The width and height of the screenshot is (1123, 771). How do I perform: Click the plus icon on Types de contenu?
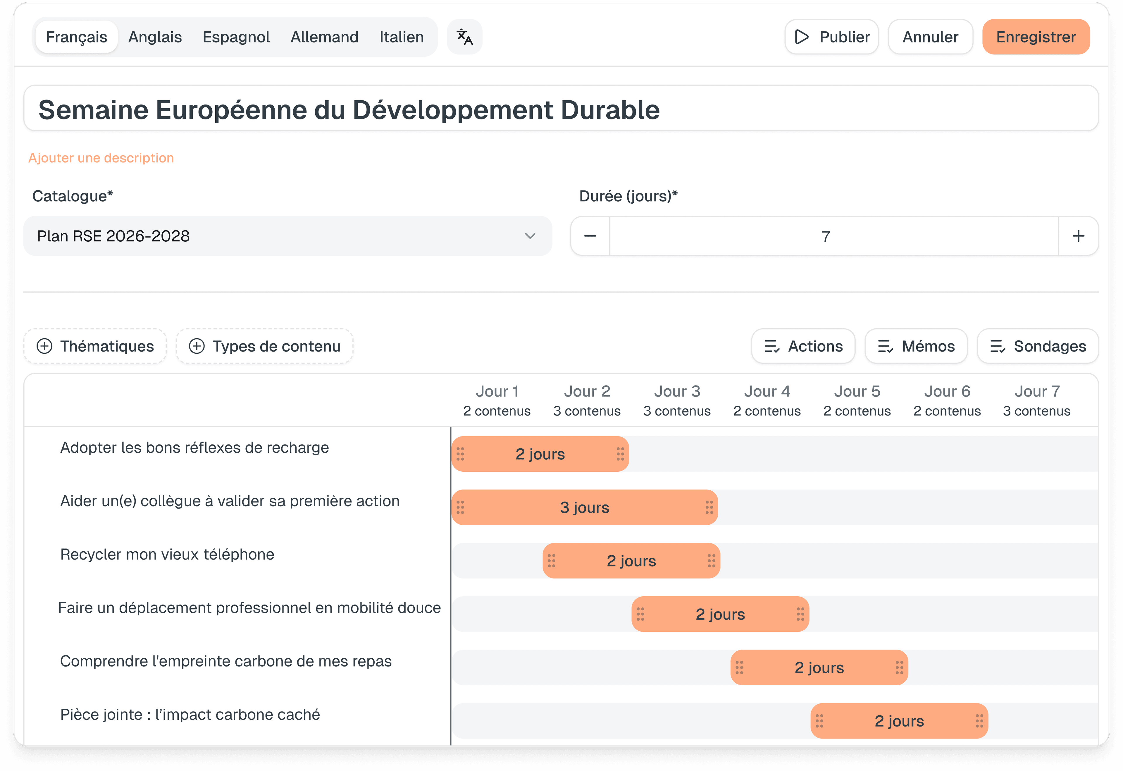click(197, 346)
